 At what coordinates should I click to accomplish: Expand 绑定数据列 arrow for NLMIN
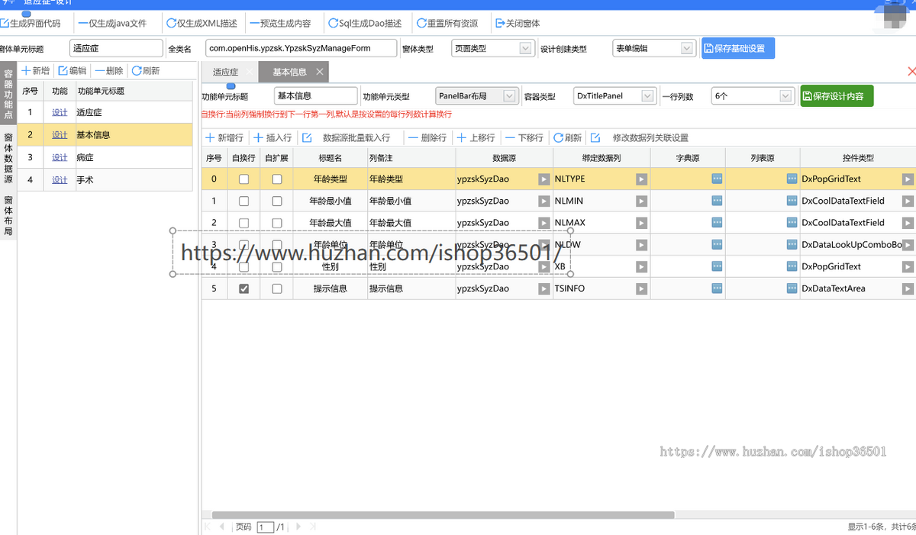pyautogui.click(x=641, y=201)
